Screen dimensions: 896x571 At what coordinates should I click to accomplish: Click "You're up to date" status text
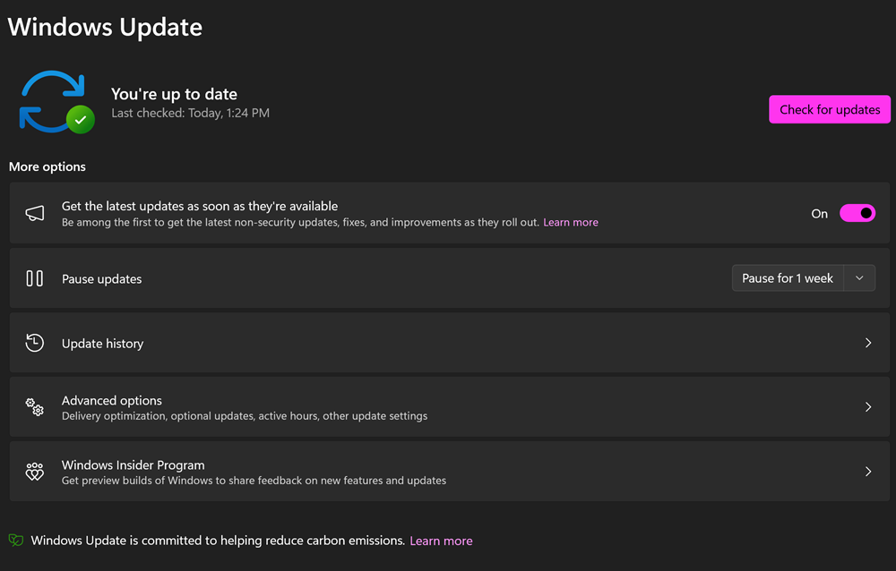tap(175, 94)
